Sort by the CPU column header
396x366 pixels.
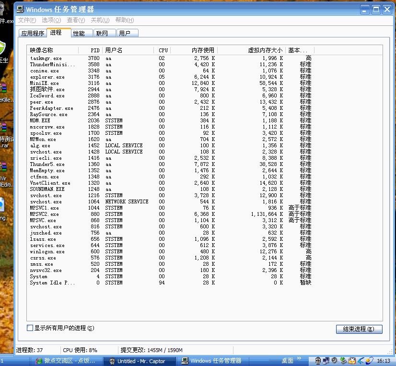pyautogui.click(x=162, y=50)
